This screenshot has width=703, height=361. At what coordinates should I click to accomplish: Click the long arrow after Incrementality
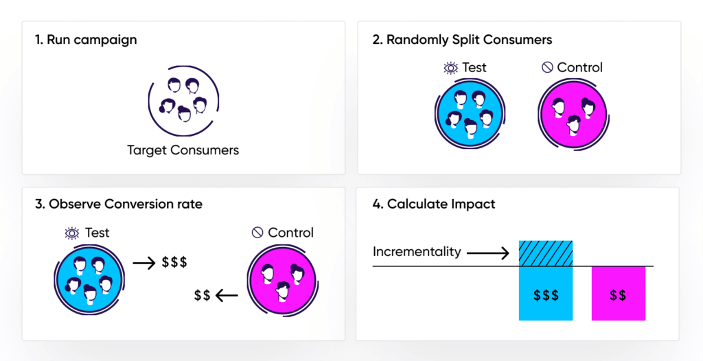click(487, 253)
